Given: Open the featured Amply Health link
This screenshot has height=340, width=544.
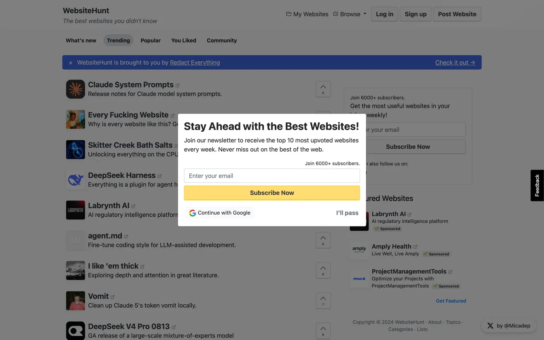Looking at the screenshot, I should point(391,246).
